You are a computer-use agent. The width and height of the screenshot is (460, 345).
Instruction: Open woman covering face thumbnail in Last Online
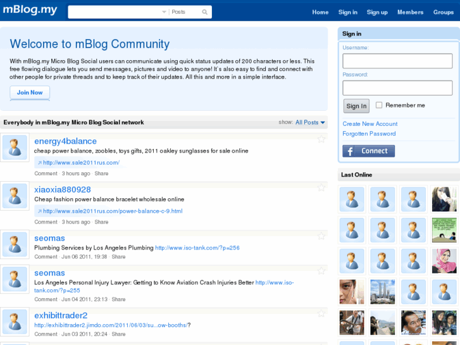[444, 199]
